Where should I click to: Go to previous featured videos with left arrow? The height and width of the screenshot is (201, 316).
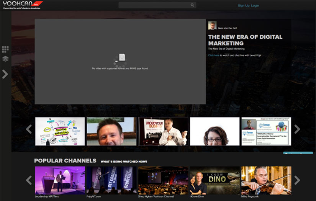29,129
